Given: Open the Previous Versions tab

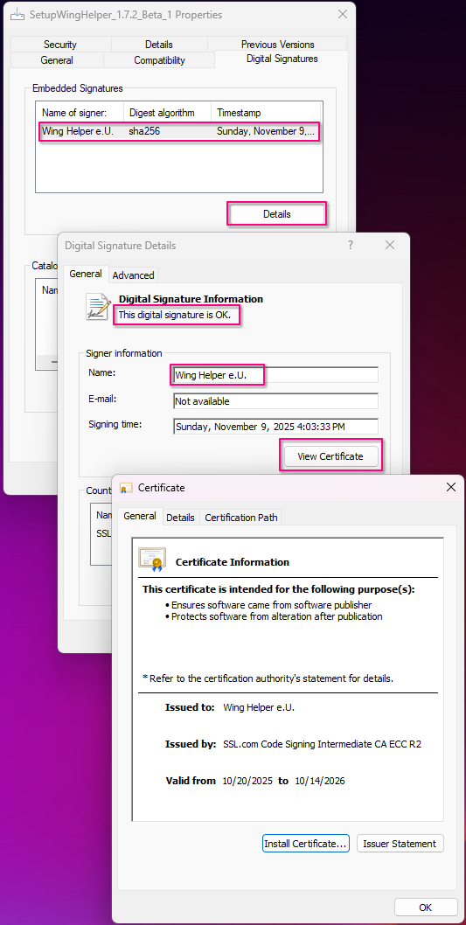Looking at the screenshot, I should [x=278, y=45].
